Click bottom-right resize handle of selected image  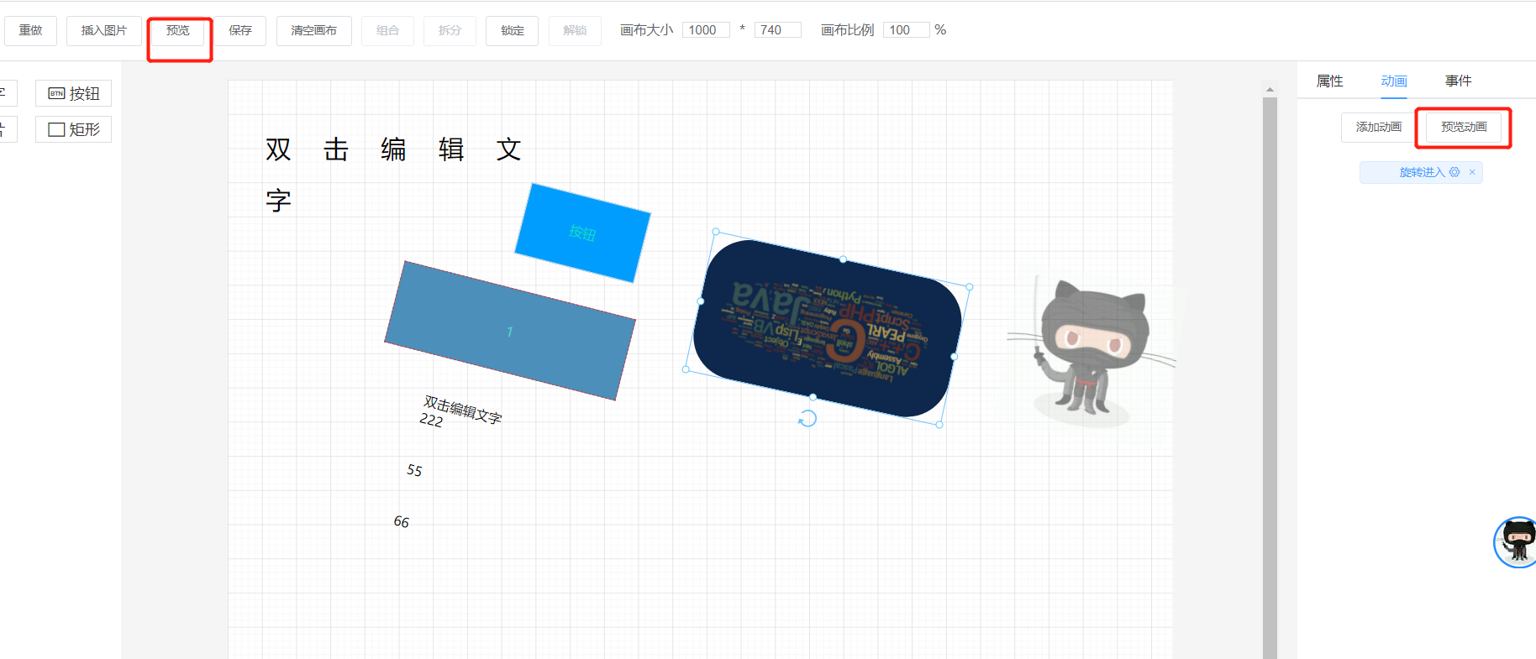(x=939, y=425)
